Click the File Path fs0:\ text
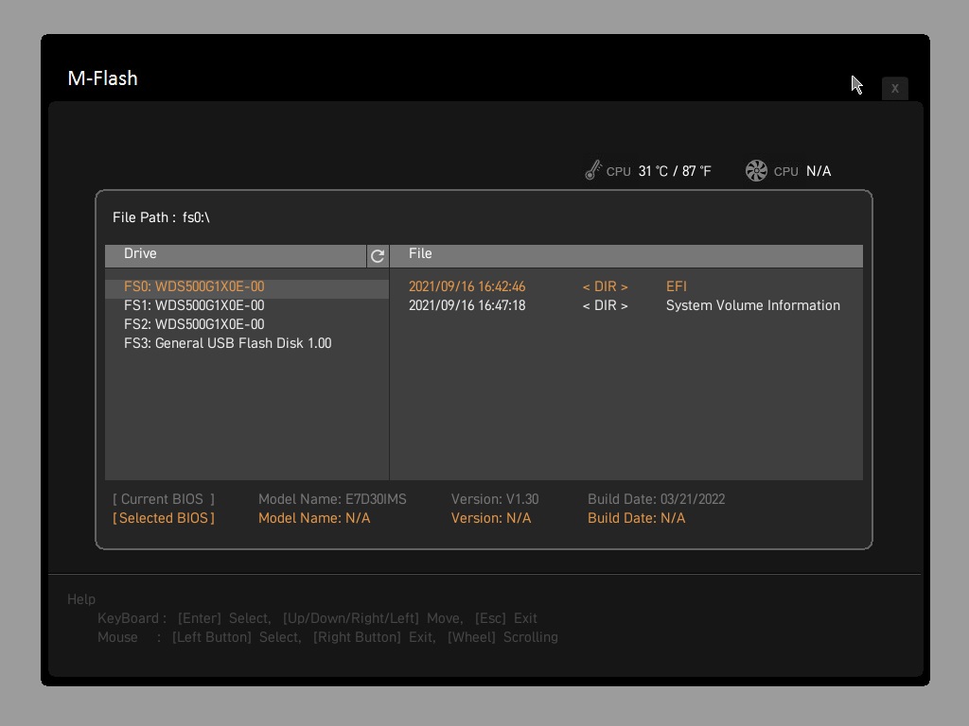Image resolution: width=969 pixels, height=726 pixels. coord(161,217)
